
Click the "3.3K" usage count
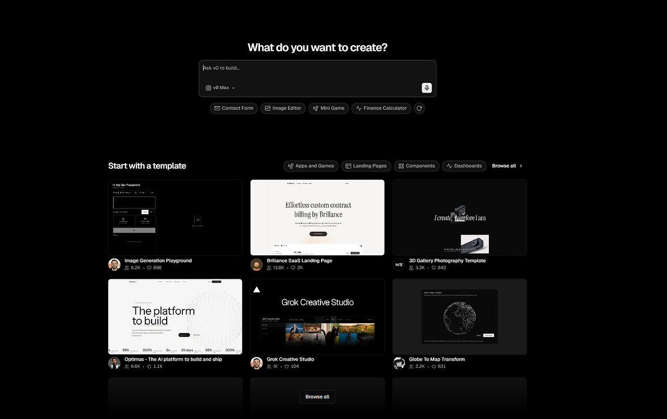click(x=421, y=268)
